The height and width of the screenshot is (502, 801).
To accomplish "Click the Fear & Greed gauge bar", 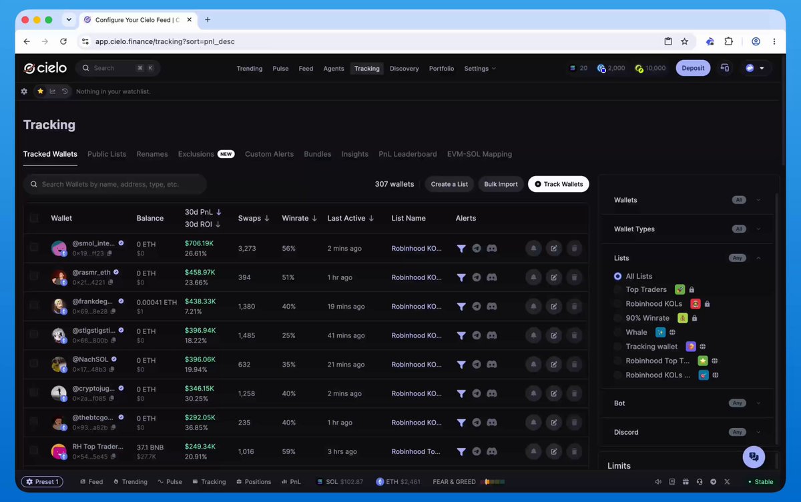I will coord(495,481).
